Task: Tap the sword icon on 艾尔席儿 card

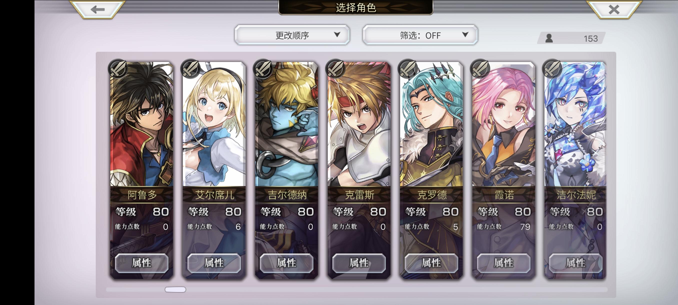Action: click(190, 69)
